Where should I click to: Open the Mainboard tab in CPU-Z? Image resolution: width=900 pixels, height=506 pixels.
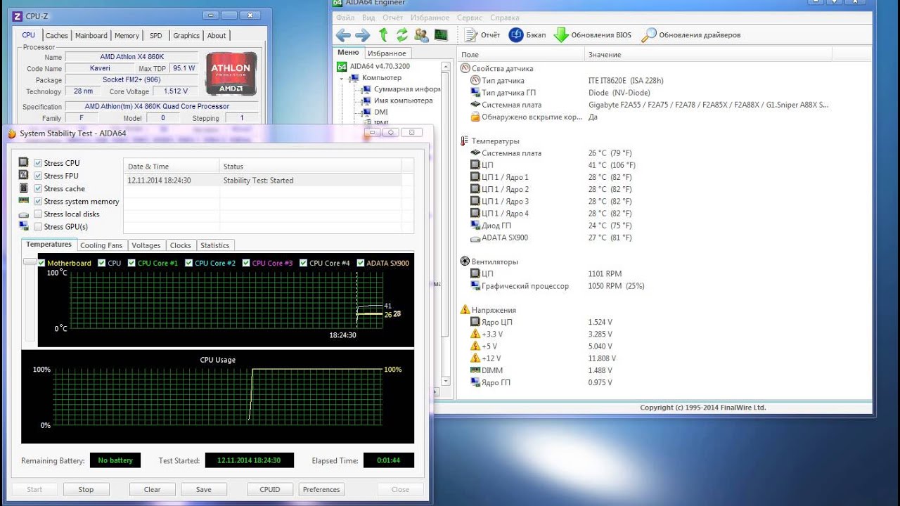click(x=91, y=36)
